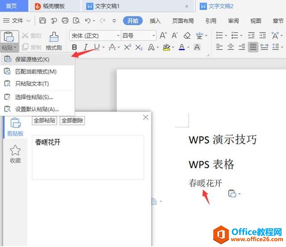Toggle Subscript formatting
Screen dimensions: 286x247
pyautogui.click(x=139, y=48)
